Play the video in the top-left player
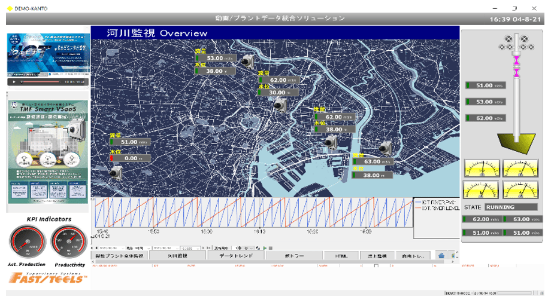This screenshot has width=551, height=306. coord(14,82)
